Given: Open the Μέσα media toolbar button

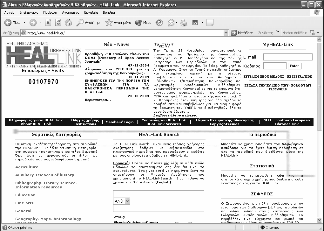Looking at the screenshot, I should coord(143,23).
